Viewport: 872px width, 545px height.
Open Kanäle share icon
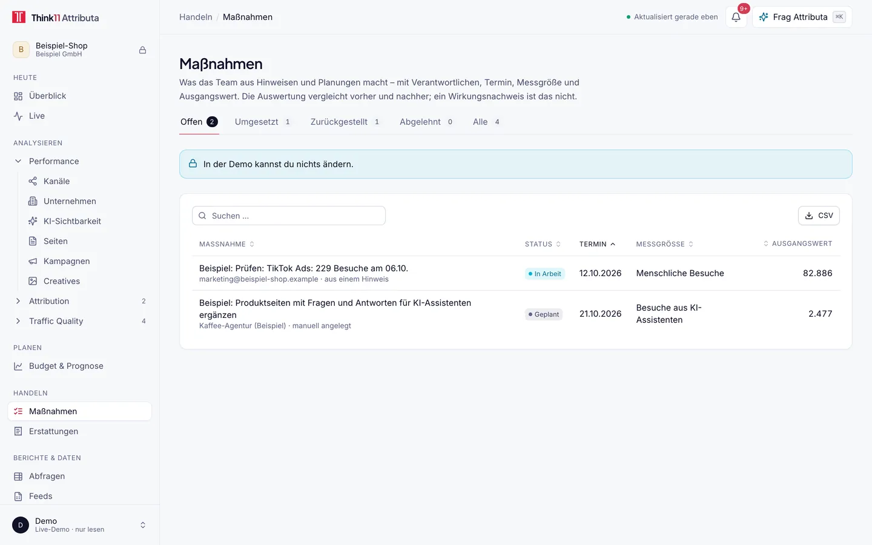pos(33,181)
